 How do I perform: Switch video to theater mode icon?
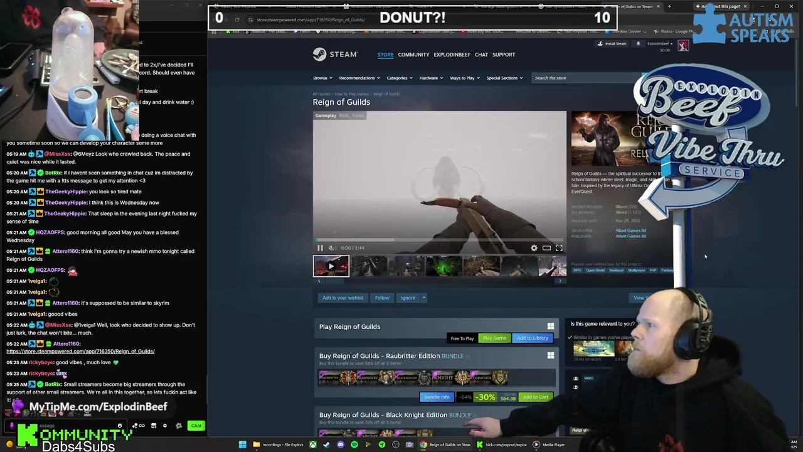coord(546,248)
